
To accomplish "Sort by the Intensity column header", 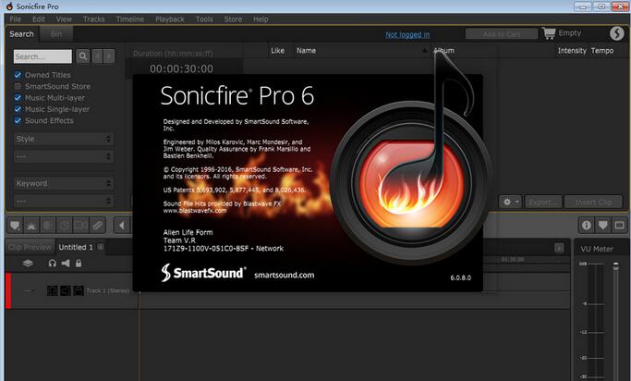I will 572,51.
